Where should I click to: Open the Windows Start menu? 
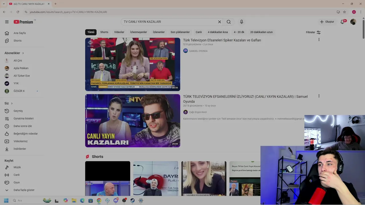[x=6, y=200]
